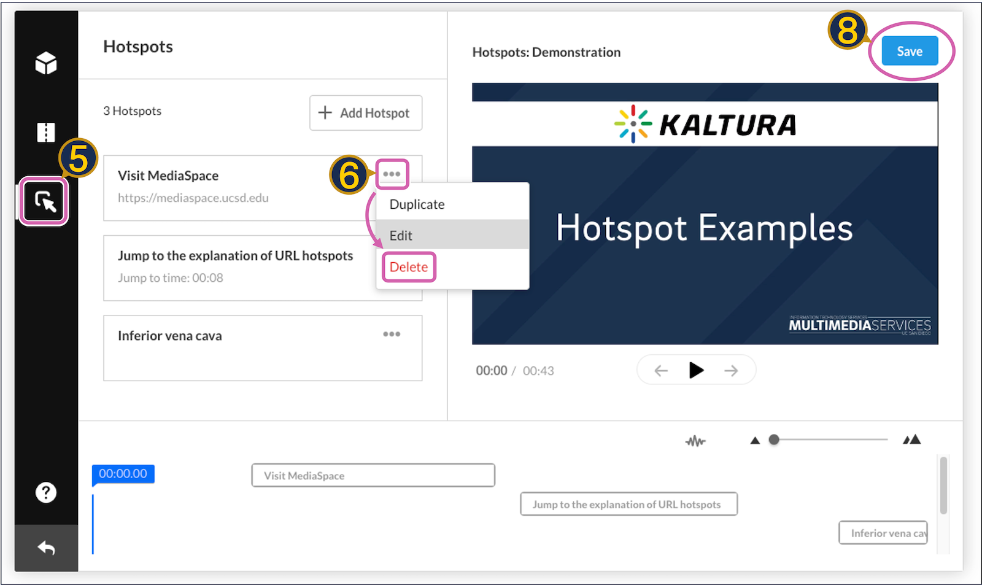The width and height of the screenshot is (982, 585).
Task: Zoom out timeline with small mountain icon
Action: [755, 440]
